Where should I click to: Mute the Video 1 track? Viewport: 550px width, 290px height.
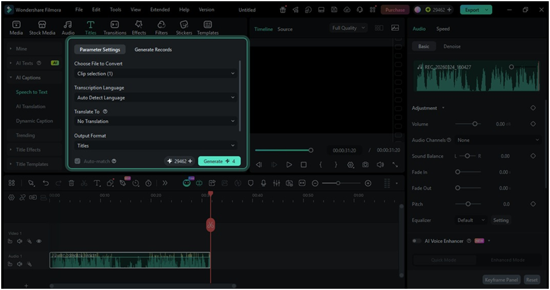coord(19,241)
